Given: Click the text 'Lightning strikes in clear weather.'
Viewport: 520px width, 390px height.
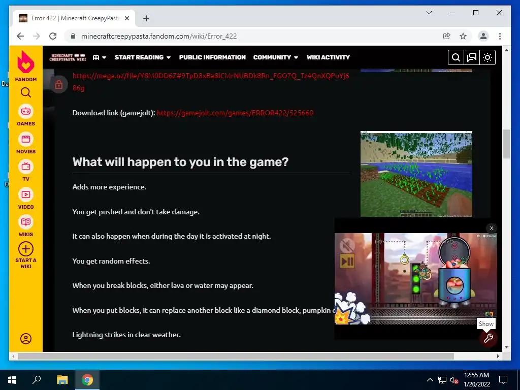Looking at the screenshot, I should [126, 335].
